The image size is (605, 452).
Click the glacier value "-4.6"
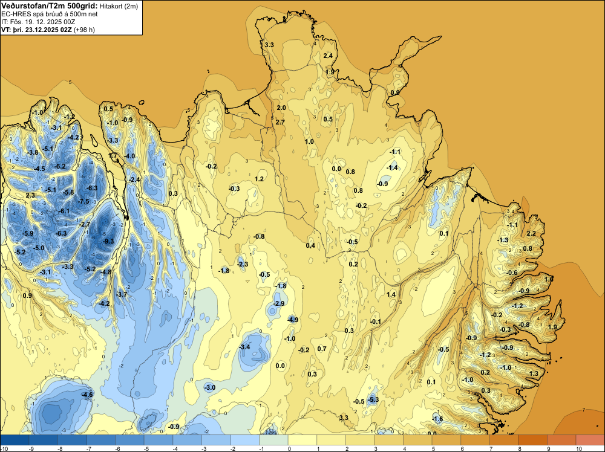(x=87, y=395)
